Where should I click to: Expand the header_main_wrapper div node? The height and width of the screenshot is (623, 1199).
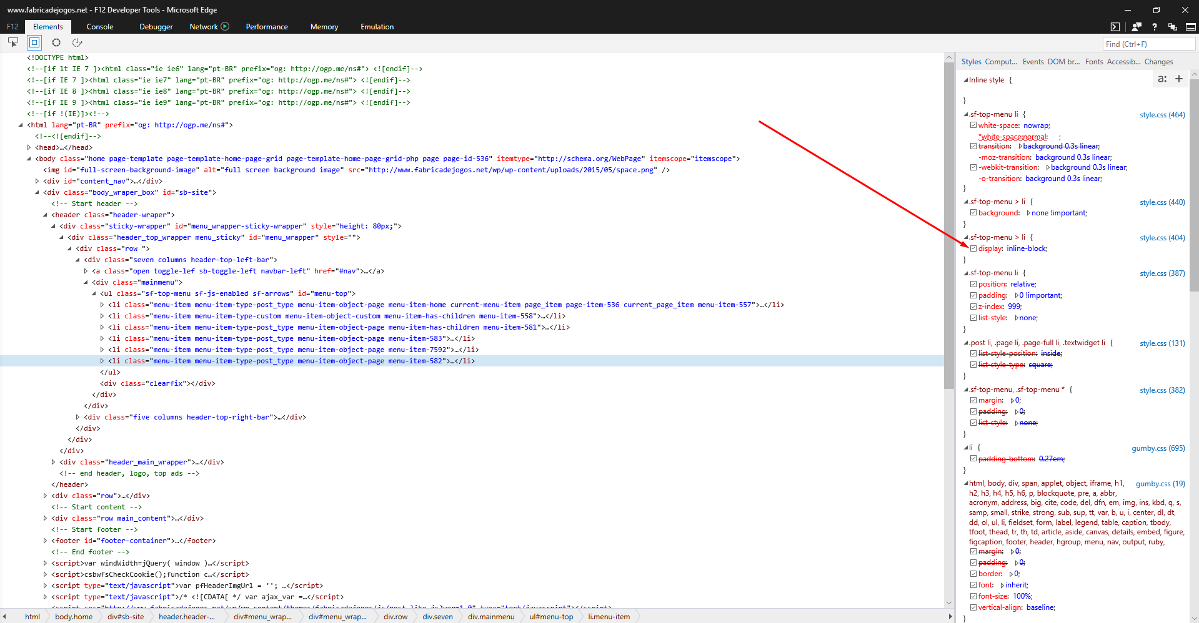52,462
